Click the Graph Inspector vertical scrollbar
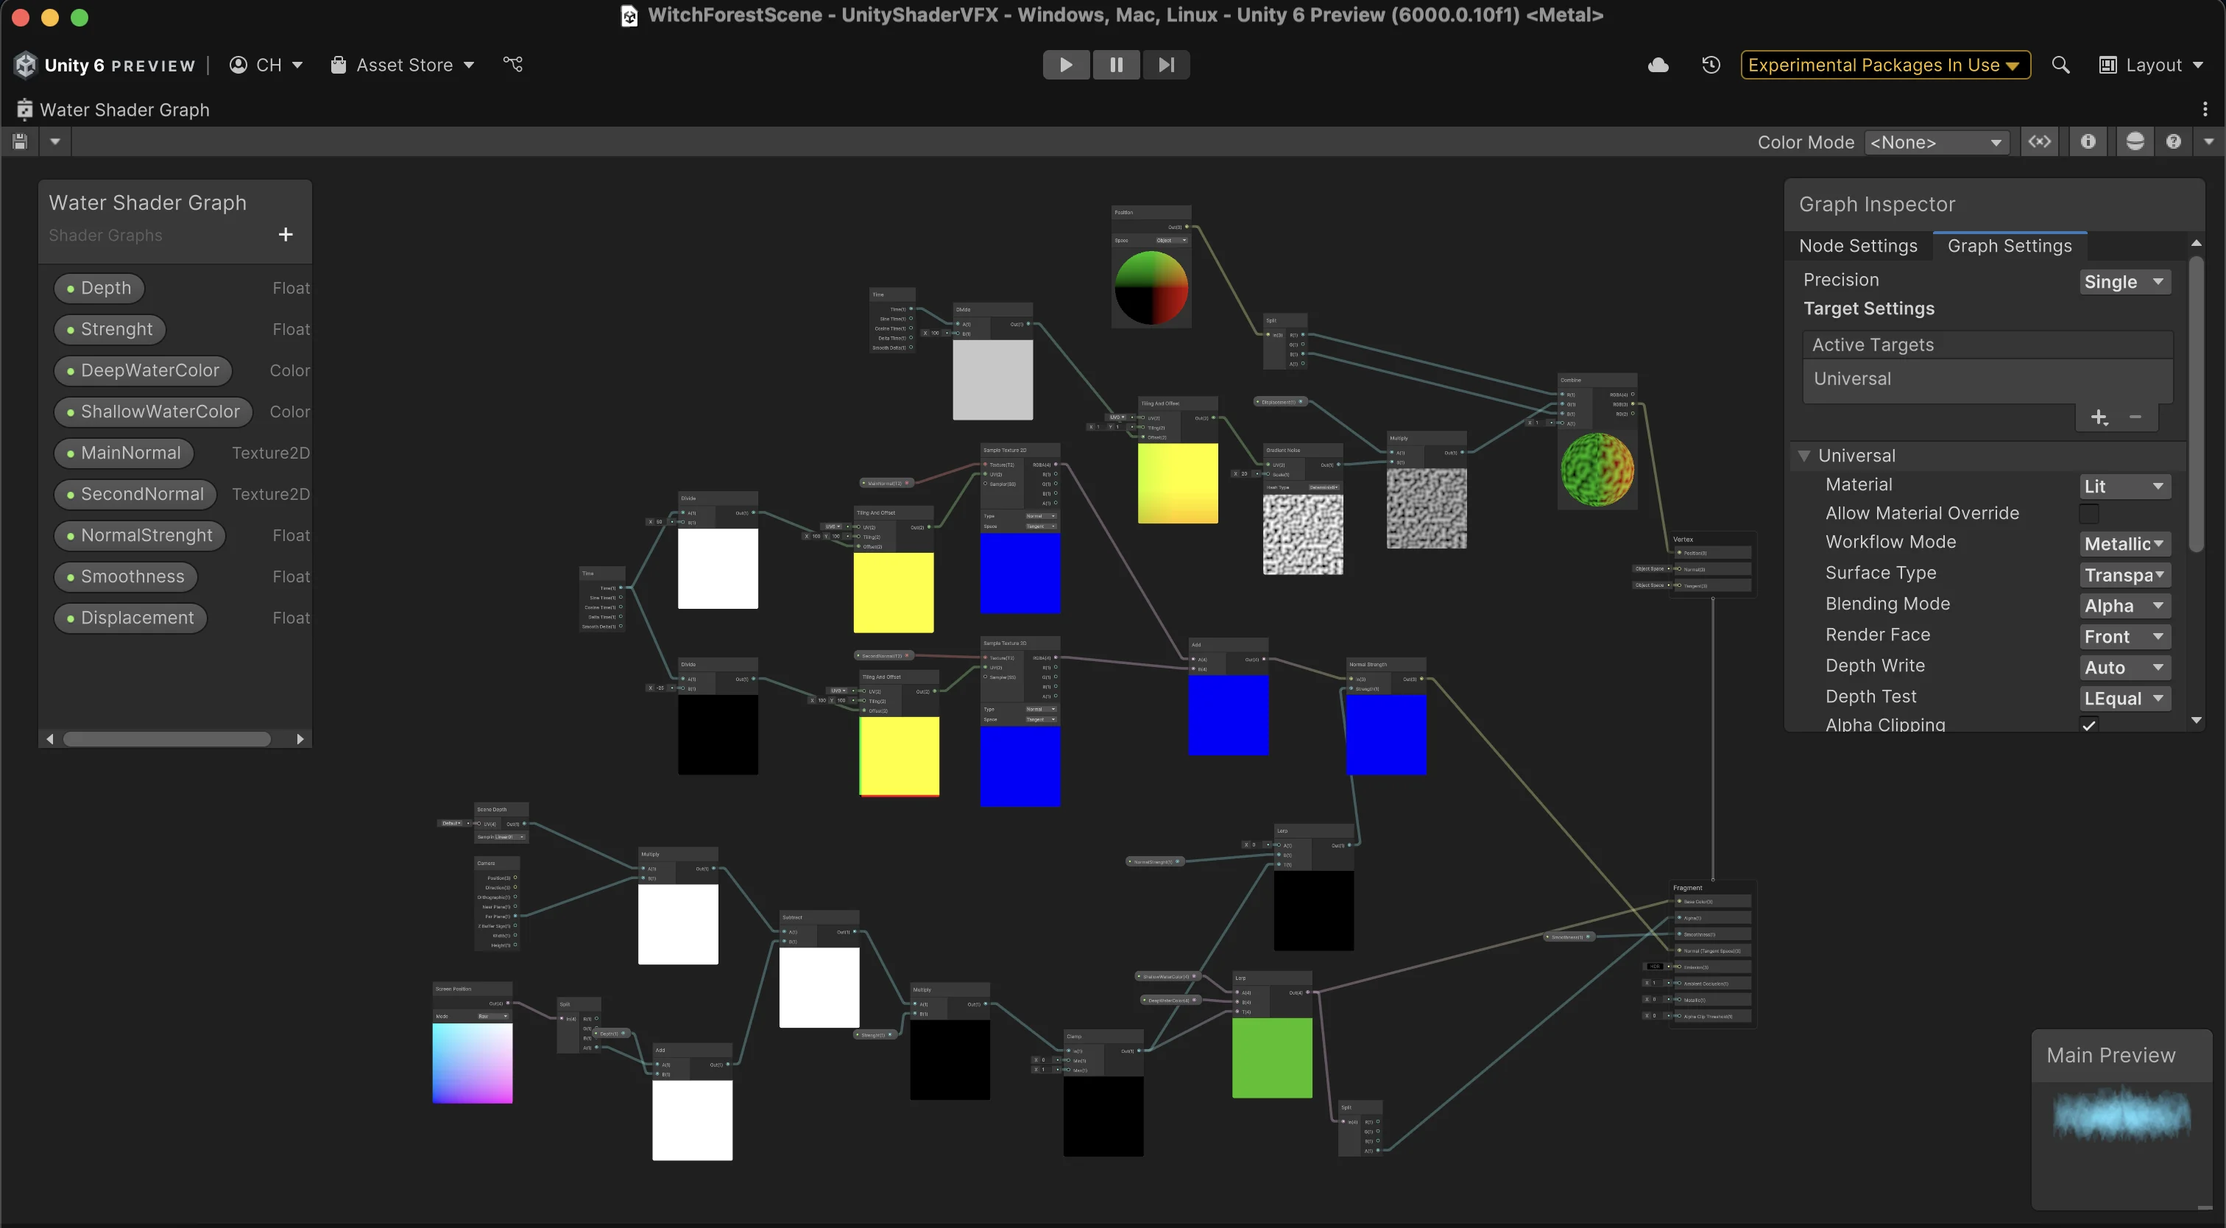Screen dimensions: 2226x1228 point(2197,403)
